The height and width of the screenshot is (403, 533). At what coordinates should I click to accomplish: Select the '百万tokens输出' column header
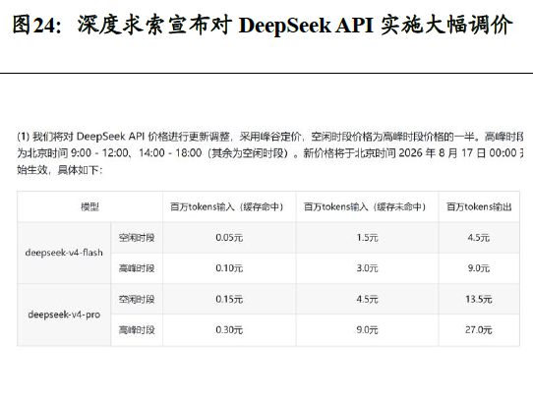point(479,206)
